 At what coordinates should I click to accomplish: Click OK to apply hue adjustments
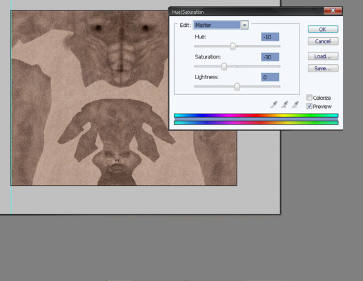323,30
